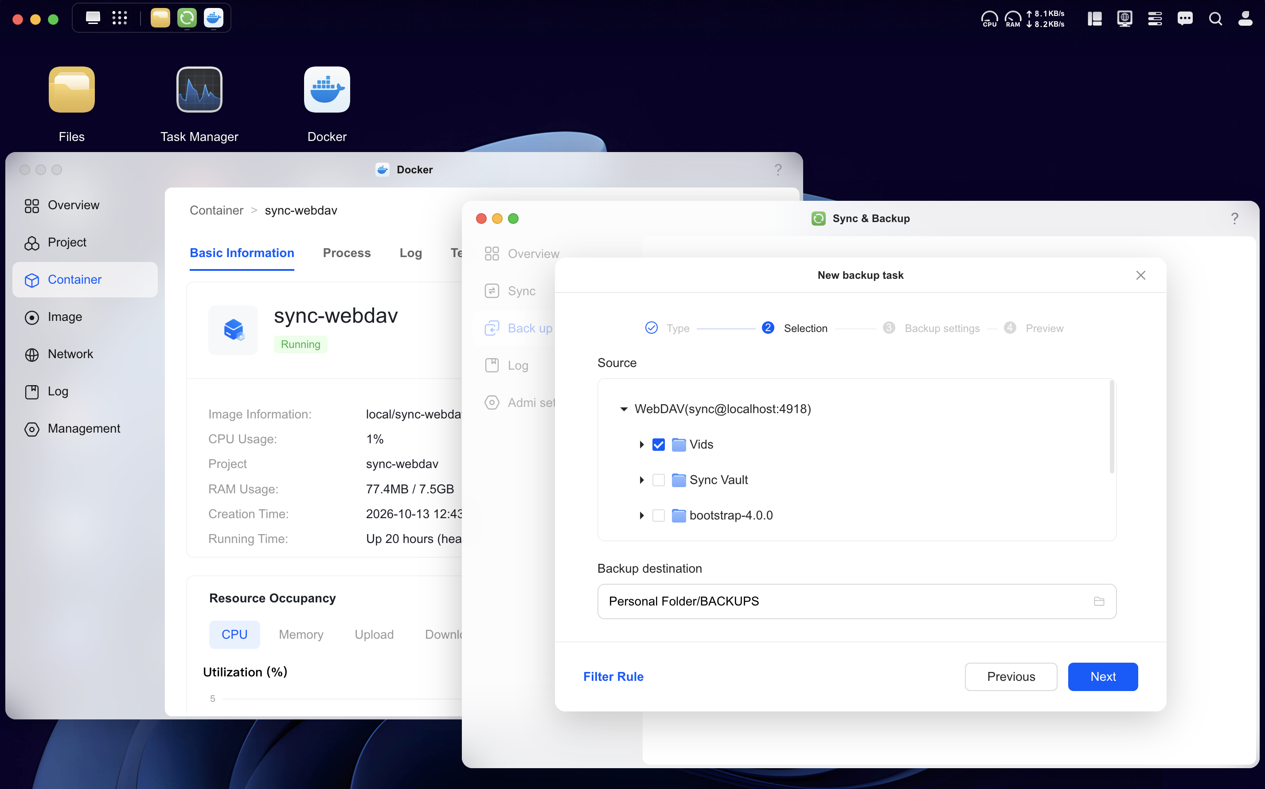Click the Sync & Backup help question mark

[x=1234, y=218]
